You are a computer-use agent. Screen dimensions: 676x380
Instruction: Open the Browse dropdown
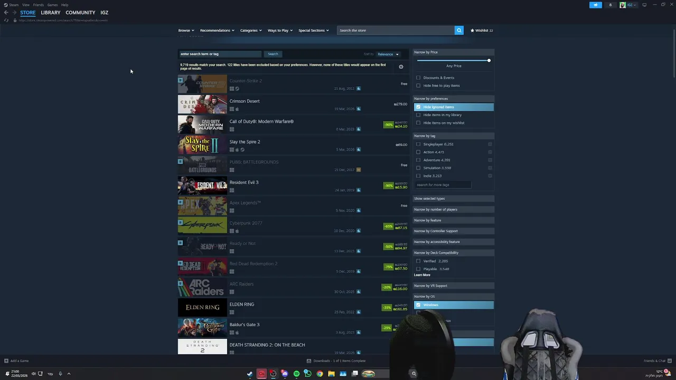coord(186,30)
